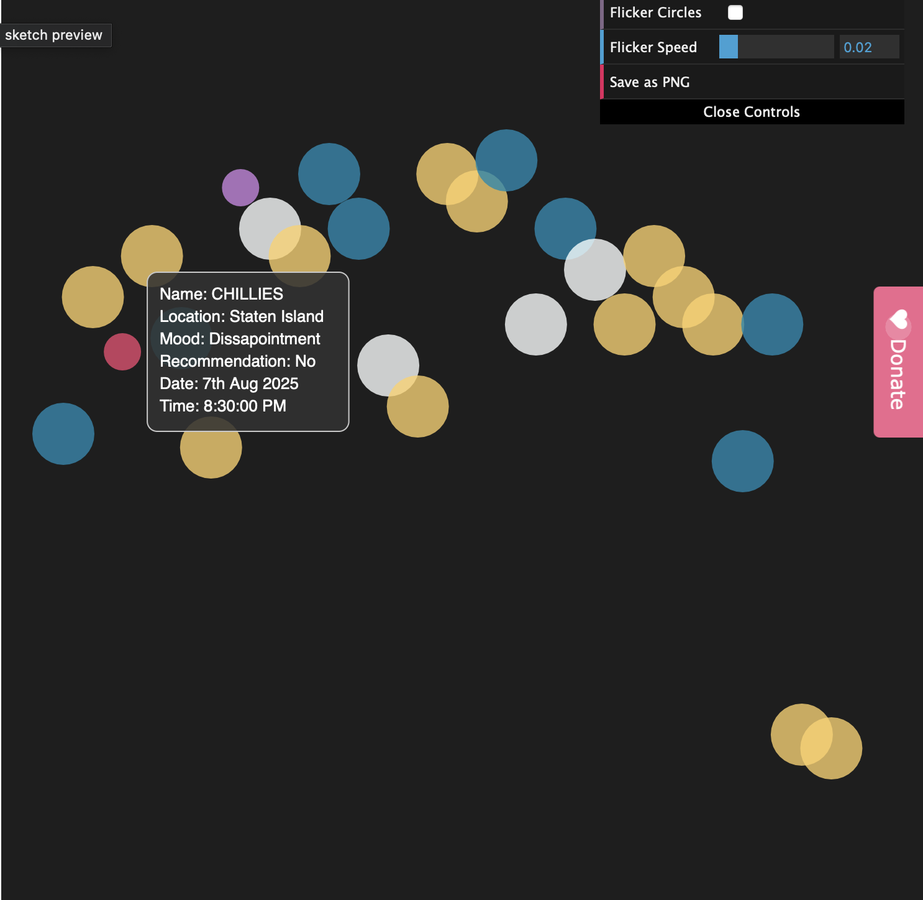The image size is (923, 900).
Task: Click the CHILLIES name line in tooltip
Action: coord(221,294)
